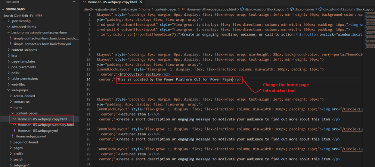
Task: Click YAML icon beside Home.en-US.webpage.yml
Action: (15, 131)
